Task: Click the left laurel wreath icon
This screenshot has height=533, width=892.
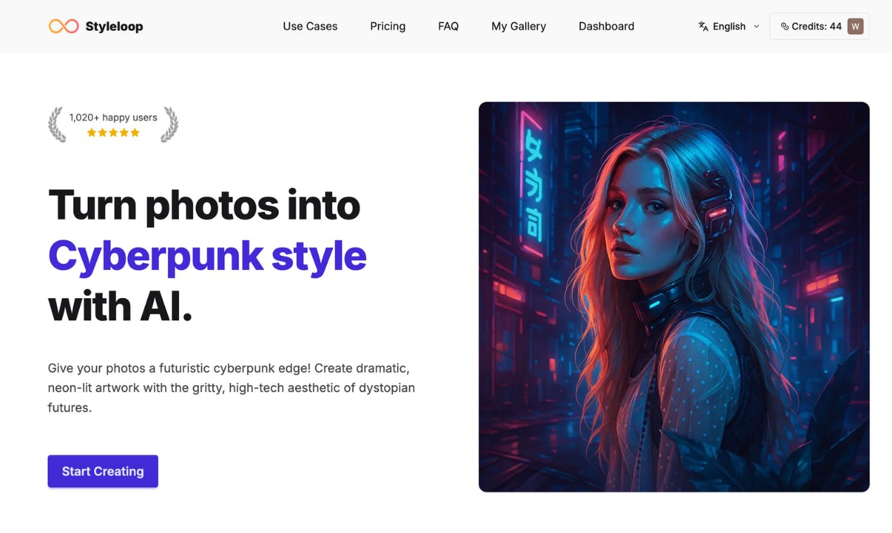Action: click(57, 124)
